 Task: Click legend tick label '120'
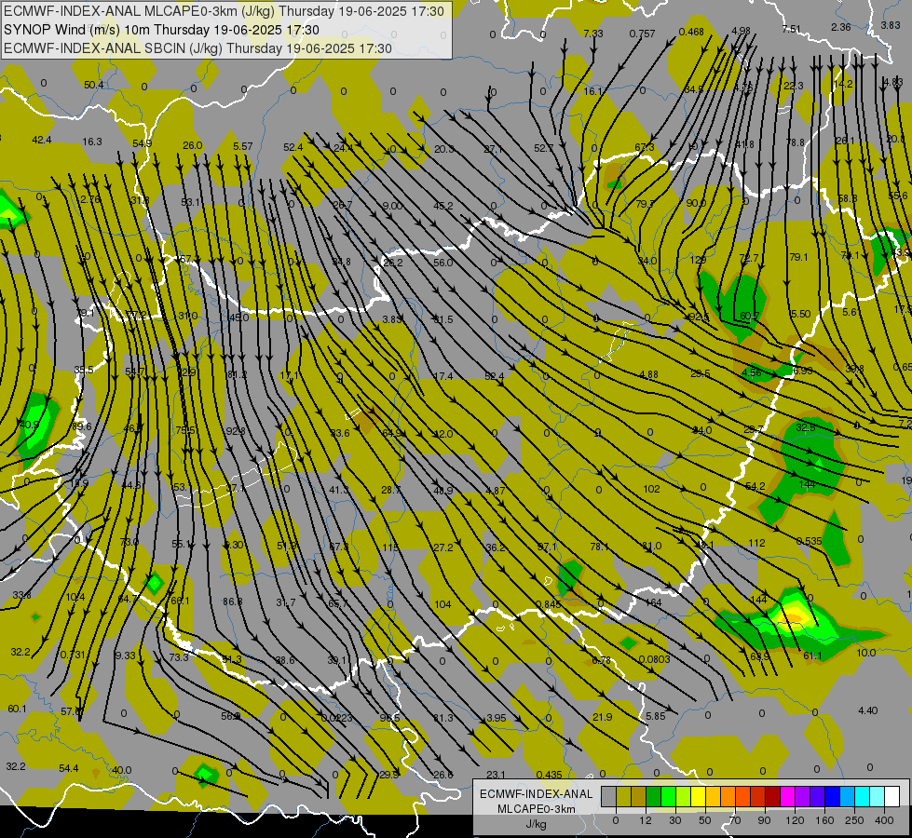coord(795,820)
